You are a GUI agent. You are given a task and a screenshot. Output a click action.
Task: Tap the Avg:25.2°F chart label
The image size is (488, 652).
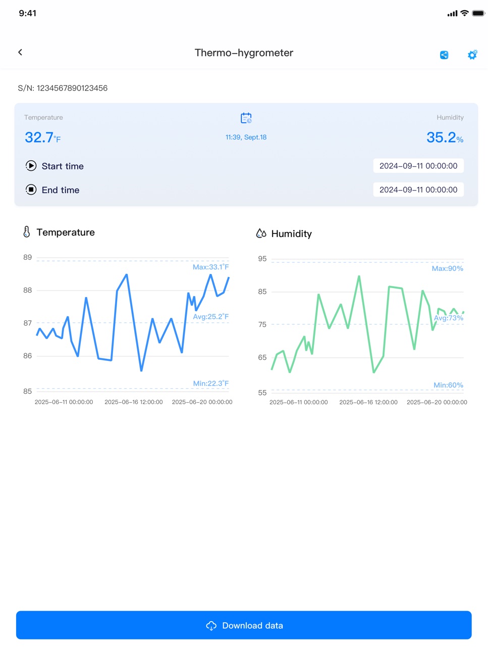(210, 316)
